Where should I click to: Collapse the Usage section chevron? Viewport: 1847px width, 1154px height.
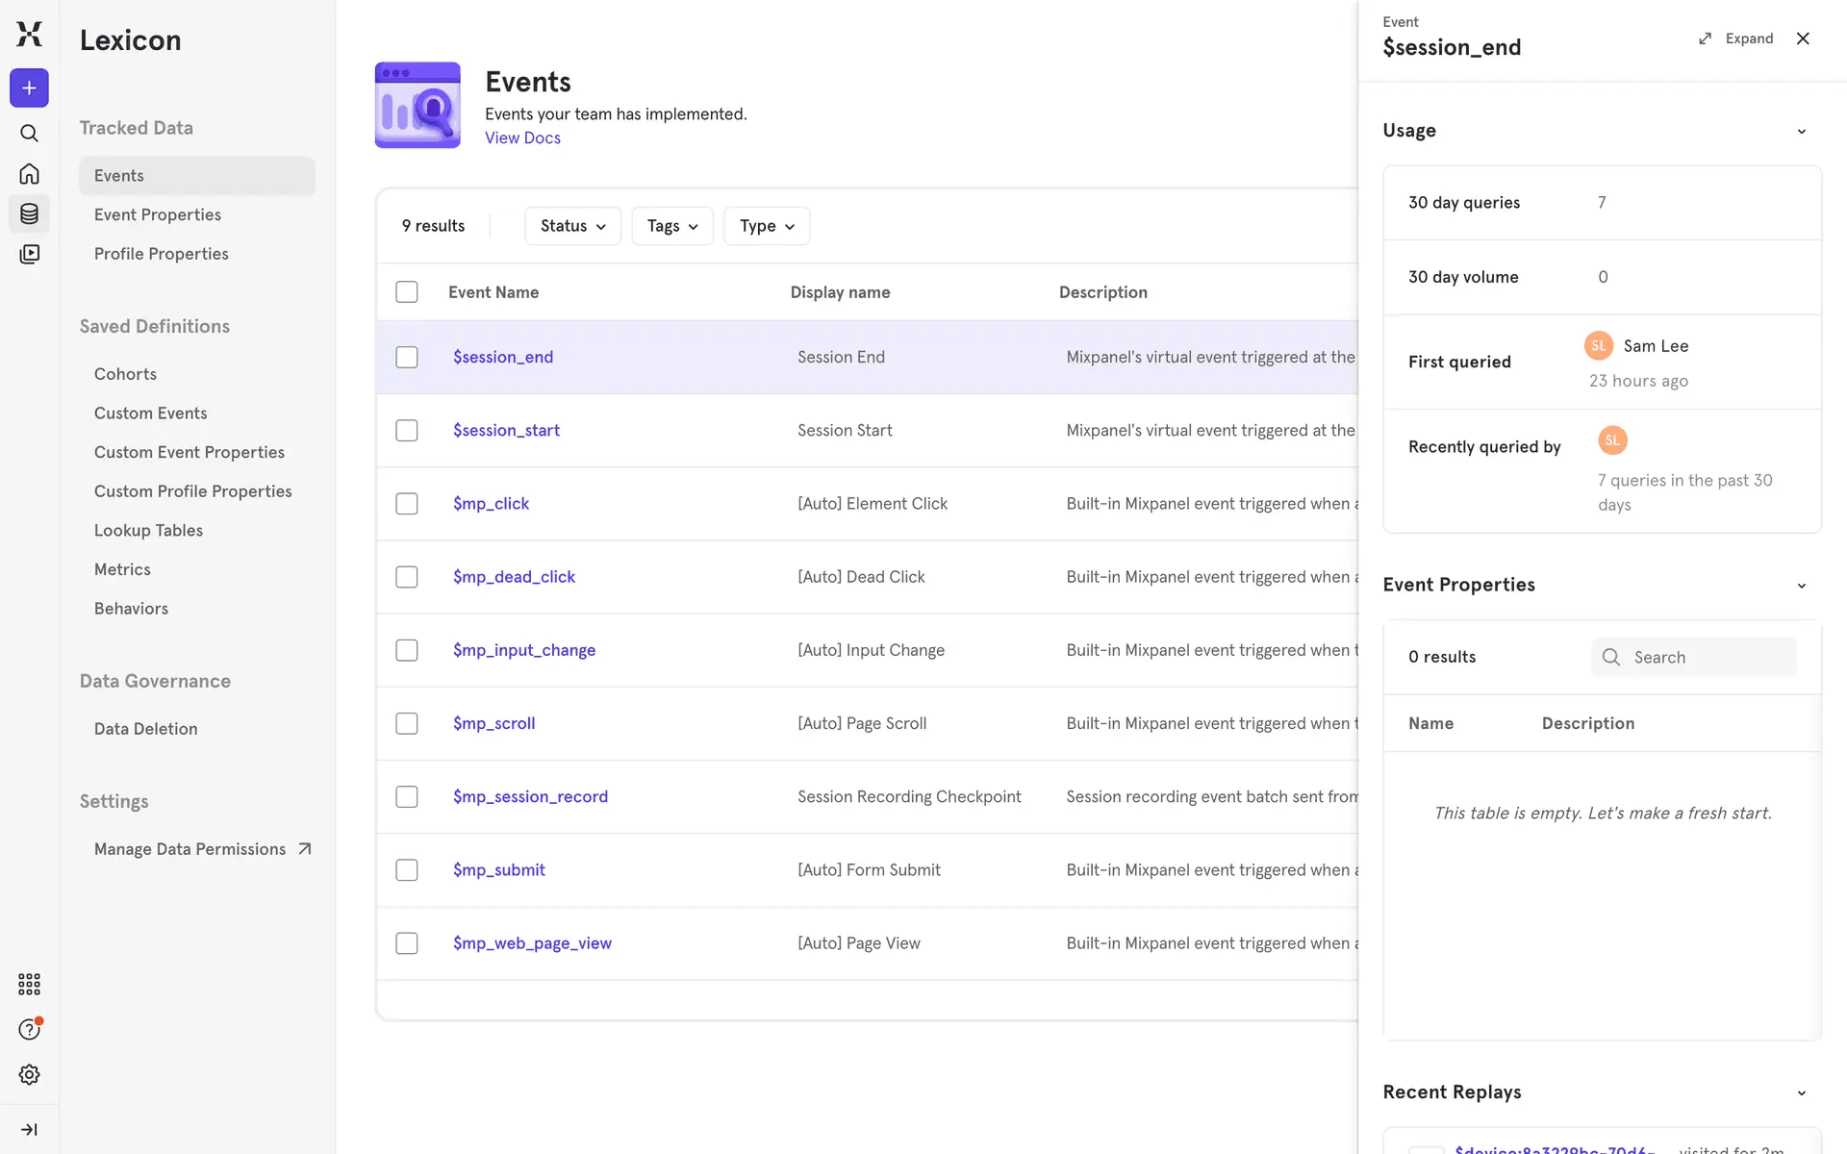[1802, 132]
